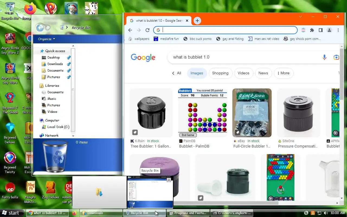Open Chrome extensions puzzle icon
Viewport: 347px width, 217px height.
click(x=312, y=30)
